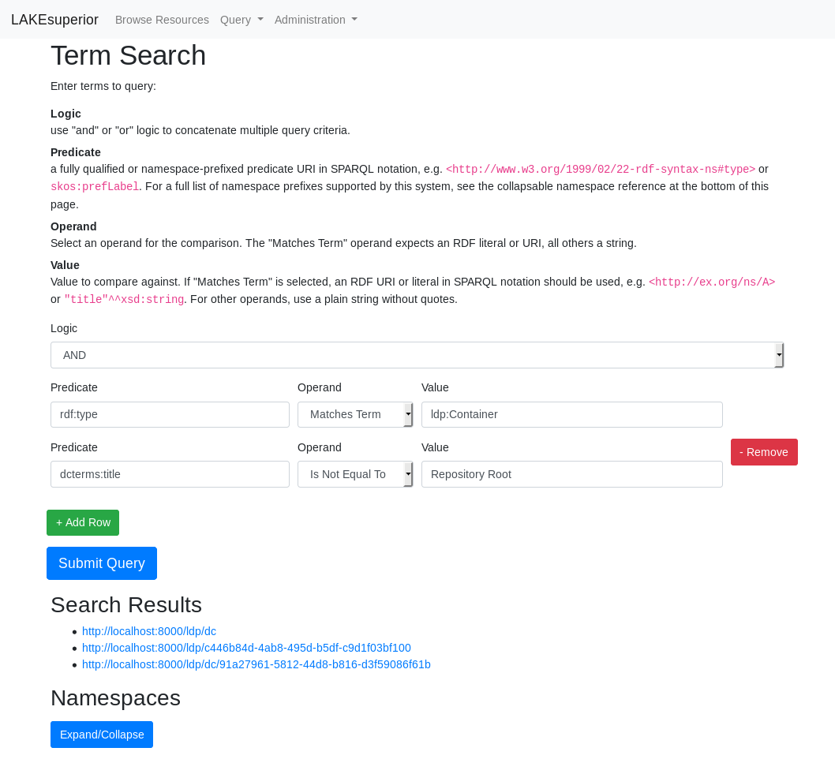Click the ldp:Container value field

(572, 415)
